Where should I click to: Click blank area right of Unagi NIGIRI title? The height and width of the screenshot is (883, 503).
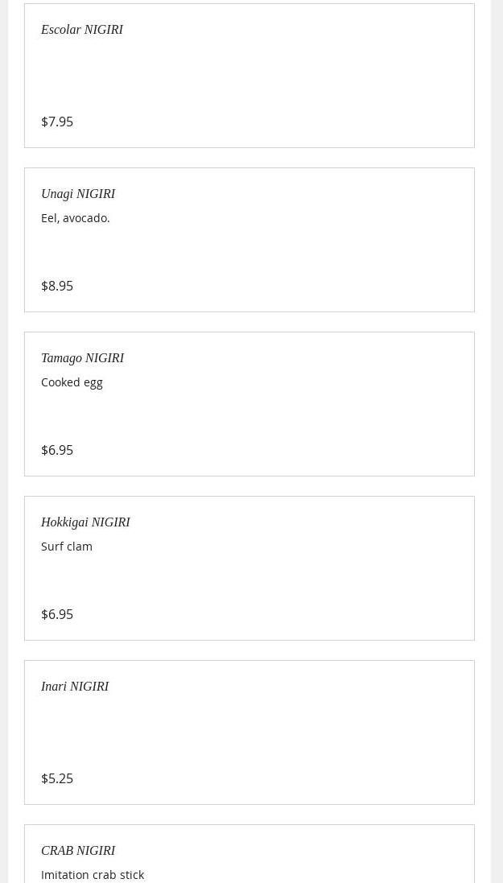pos(306,194)
